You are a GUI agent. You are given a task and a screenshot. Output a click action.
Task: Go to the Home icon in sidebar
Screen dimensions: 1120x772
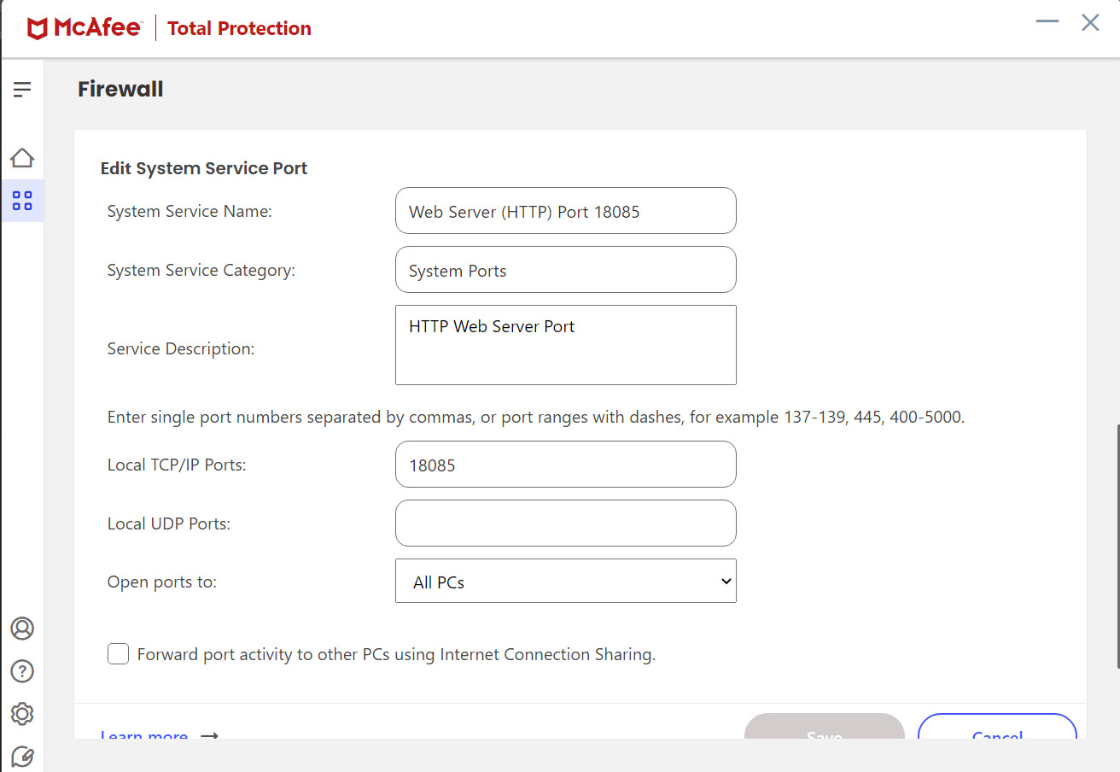pyautogui.click(x=22, y=158)
